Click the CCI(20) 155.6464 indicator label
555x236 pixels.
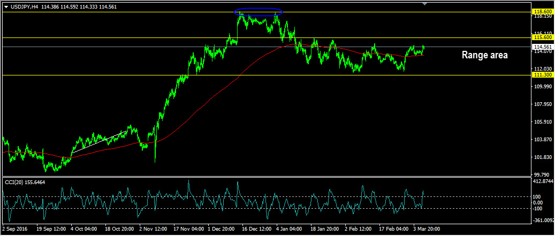[x=25, y=182]
